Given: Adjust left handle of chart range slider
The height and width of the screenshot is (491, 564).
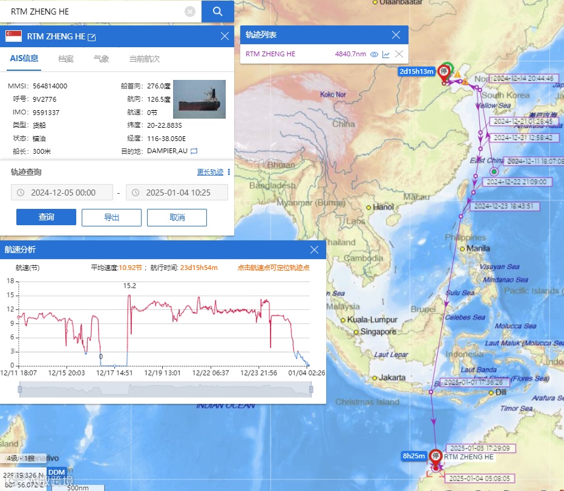Looking at the screenshot, I should [20, 389].
